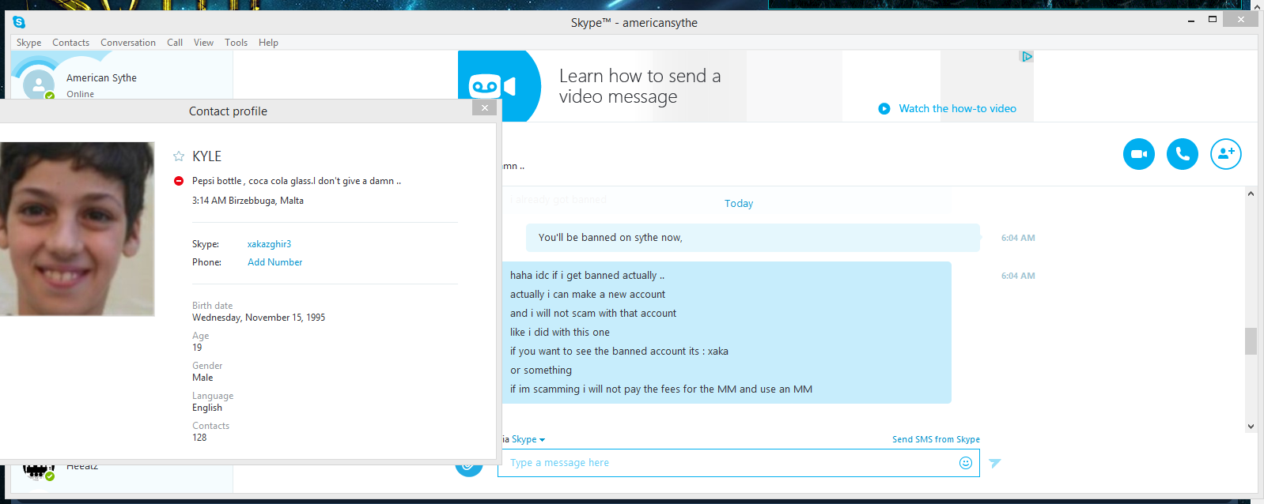Viewport: 1264px width, 504px height.
Task: Click the mood text "Pepsi bottle, coca cola glass"
Action: coord(297,181)
